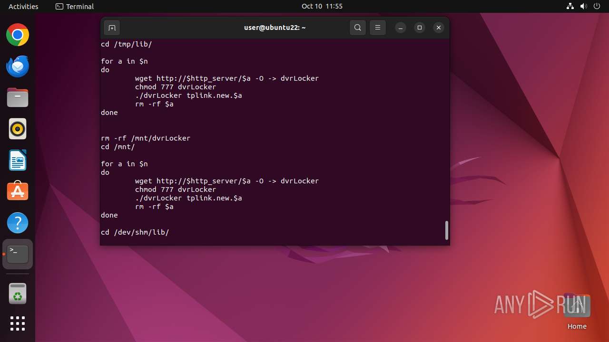Open a new terminal tab
This screenshot has width=609, height=342.
pos(112,28)
